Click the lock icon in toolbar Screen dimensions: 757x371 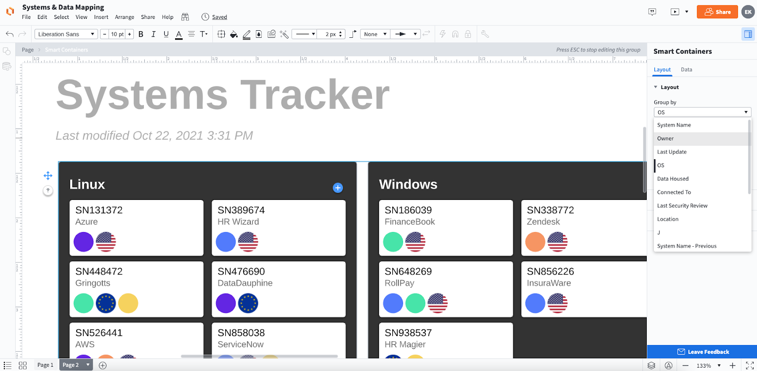(468, 34)
